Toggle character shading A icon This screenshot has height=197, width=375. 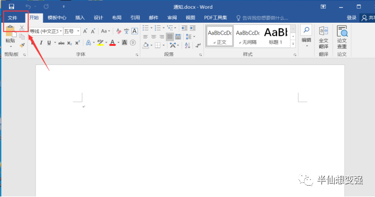coord(125,43)
